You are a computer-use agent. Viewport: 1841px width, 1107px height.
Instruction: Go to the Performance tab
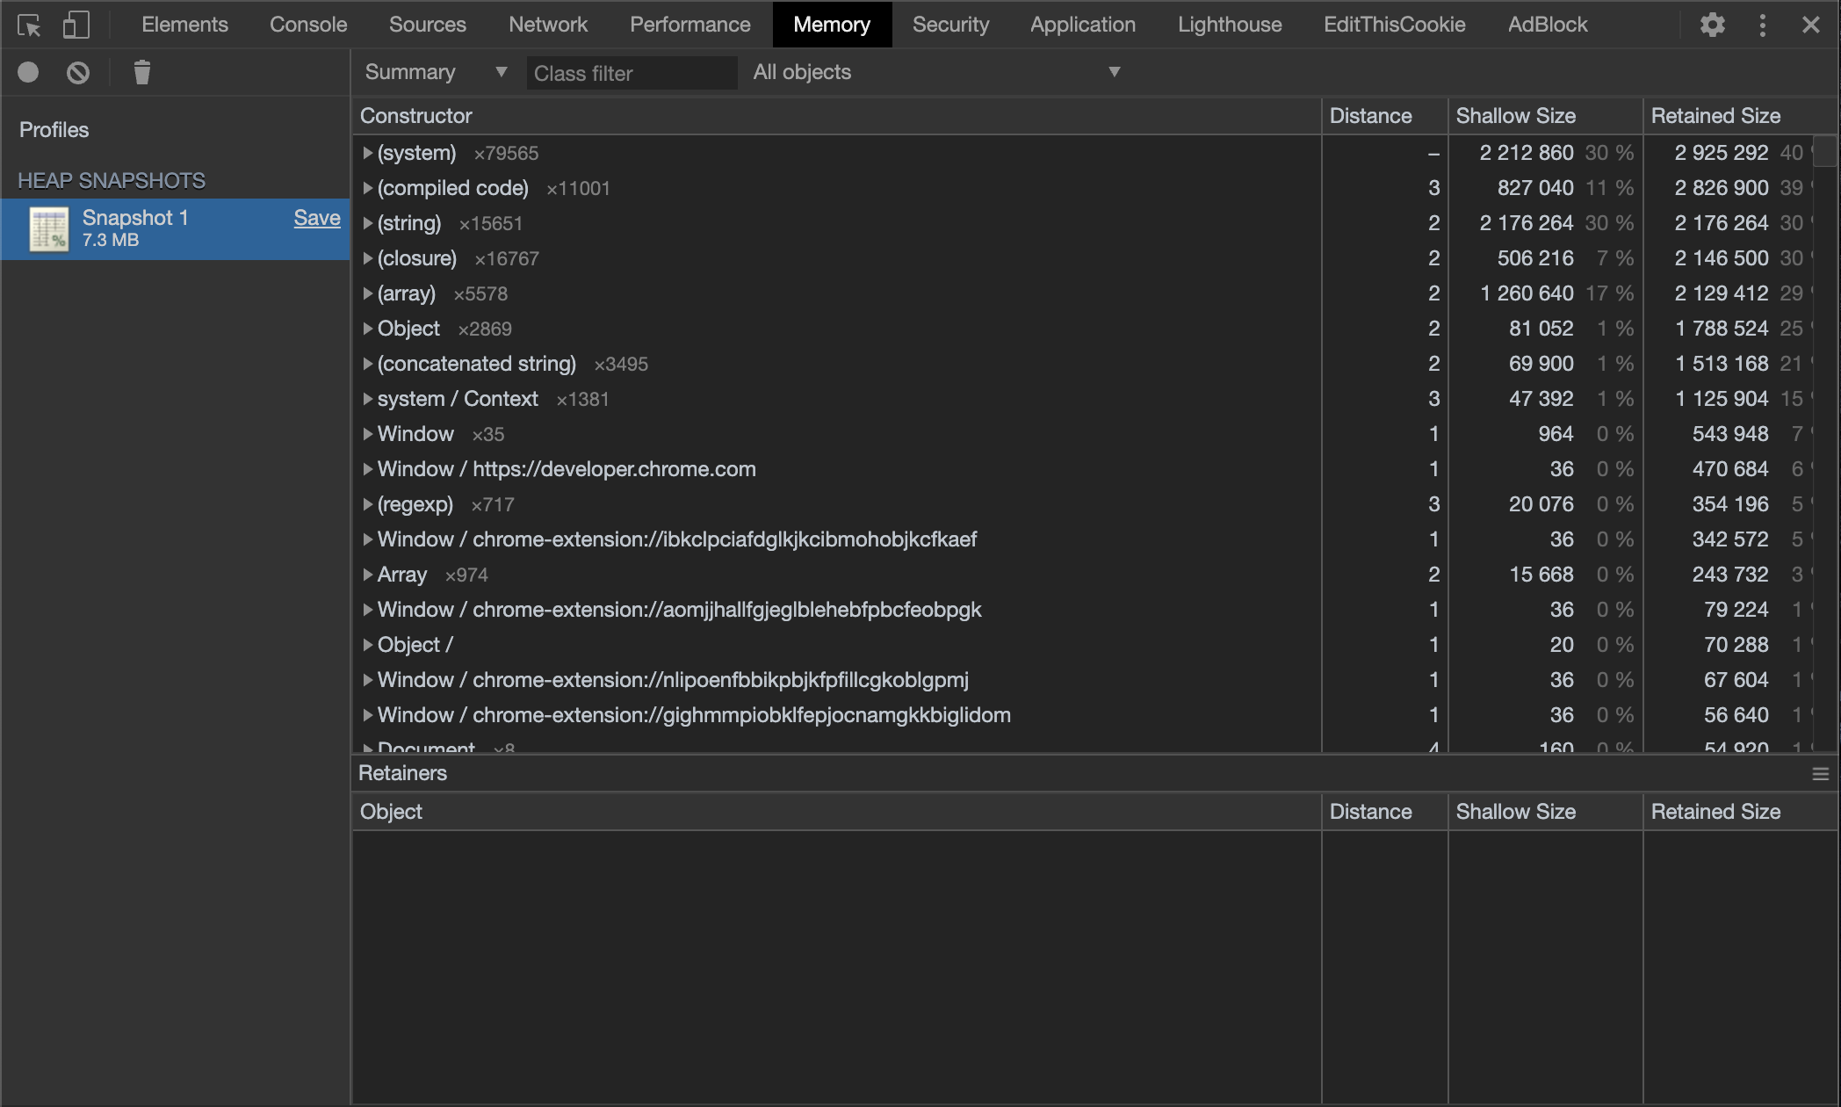click(690, 25)
